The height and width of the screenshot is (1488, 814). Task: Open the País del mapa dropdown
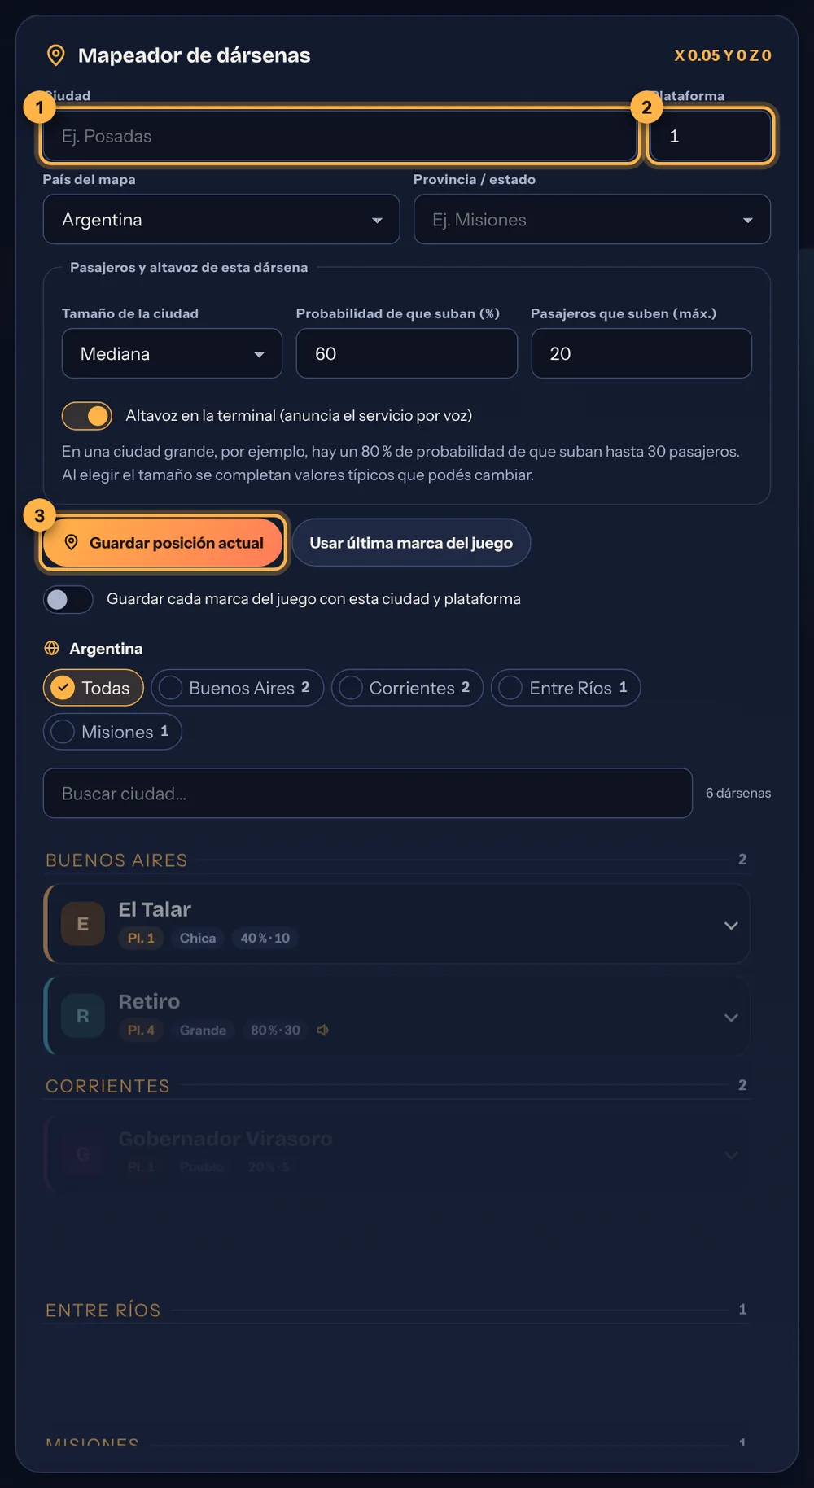point(221,219)
